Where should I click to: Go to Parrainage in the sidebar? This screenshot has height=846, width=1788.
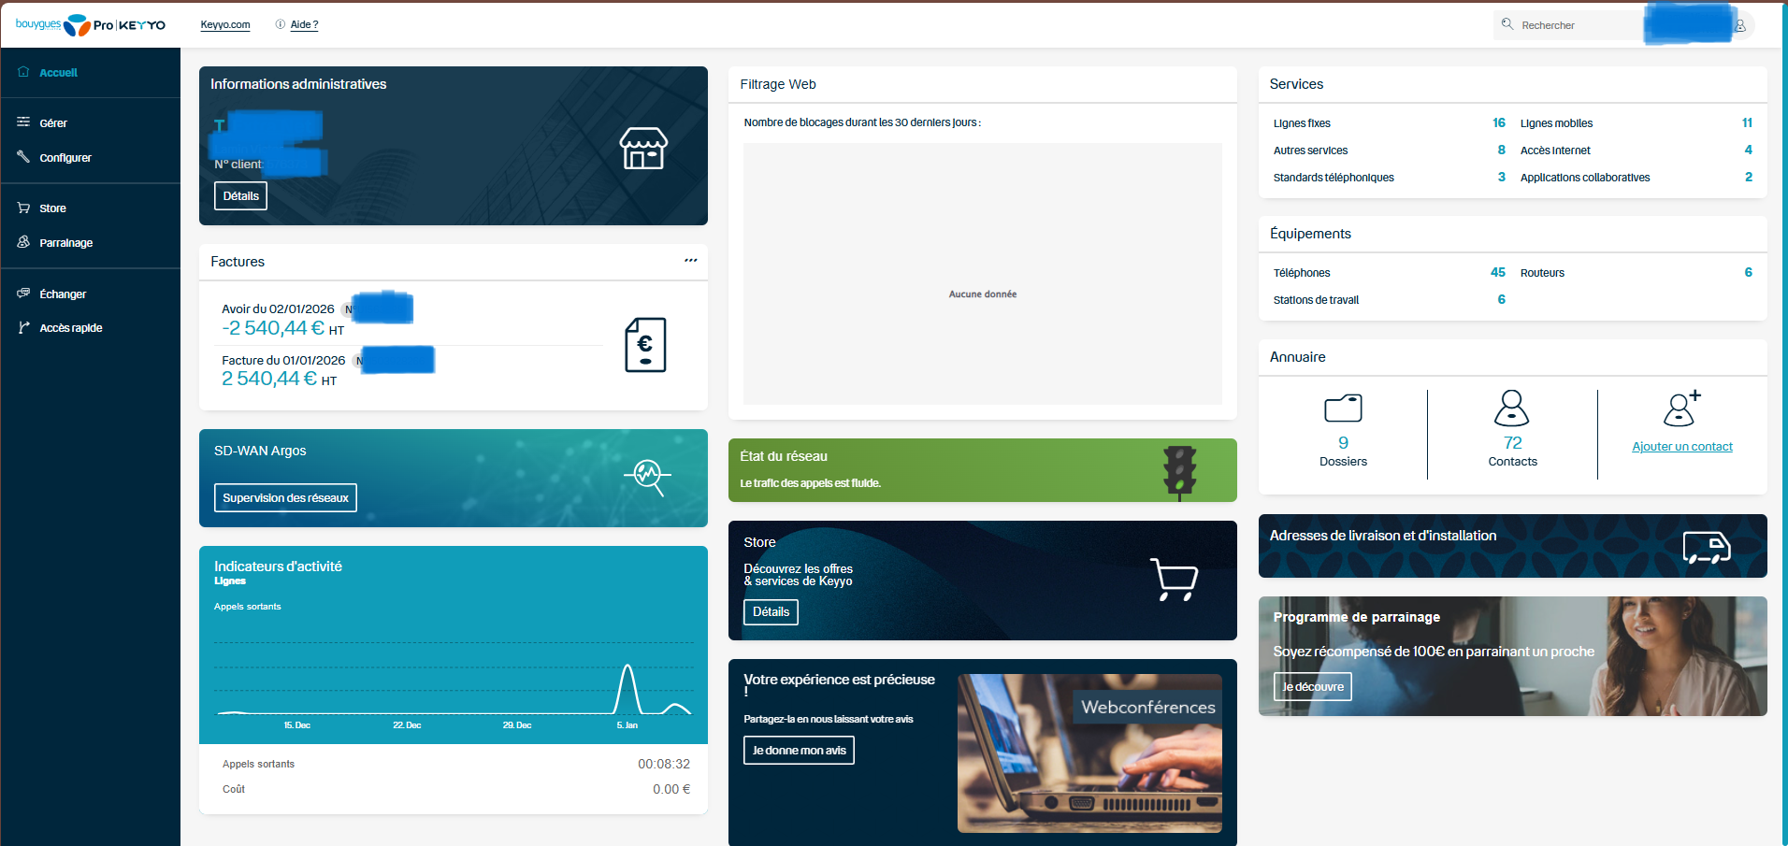tap(65, 243)
